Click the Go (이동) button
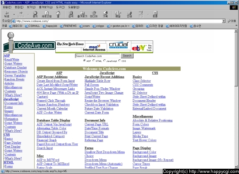 (232, 21)
